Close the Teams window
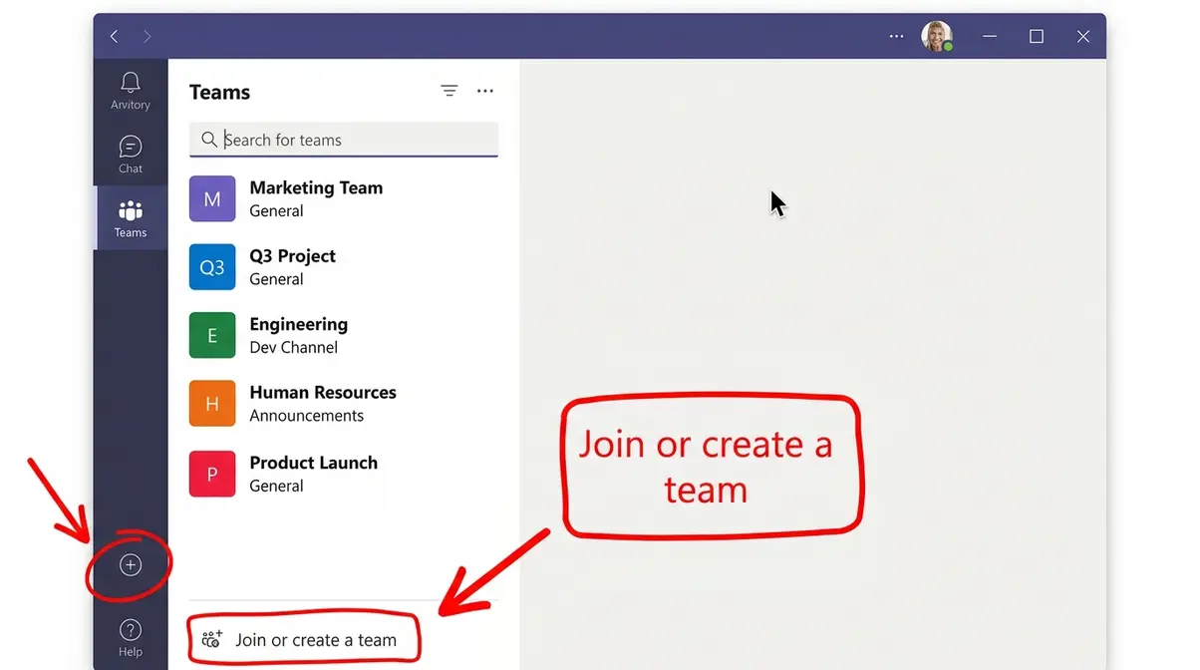The width and height of the screenshot is (1200, 670). click(x=1083, y=36)
